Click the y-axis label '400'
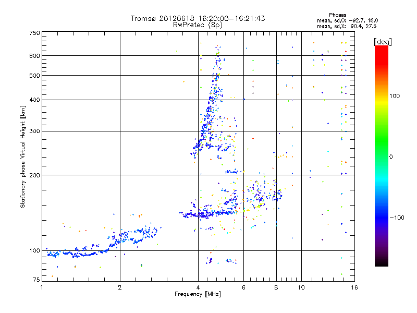This screenshot has height=313, width=417. pos(34,100)
